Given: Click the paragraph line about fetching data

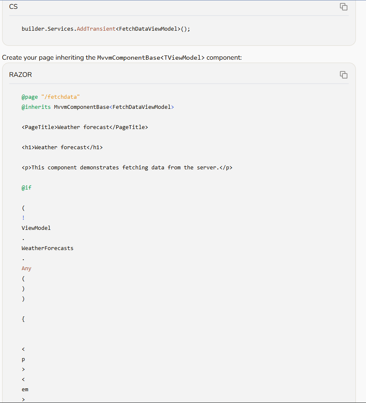Looking at the screenshot, I should pyautogui.click(x=127, y=168).
